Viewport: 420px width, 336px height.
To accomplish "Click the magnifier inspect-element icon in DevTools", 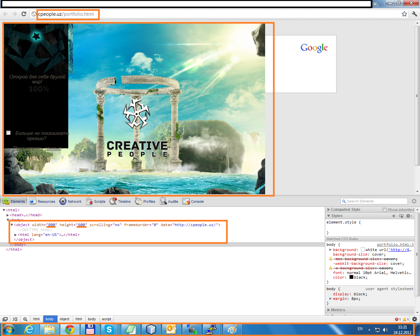I will point(25,319).
